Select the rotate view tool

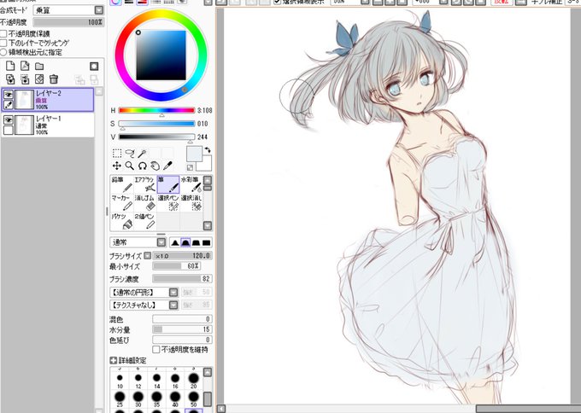(143, 166)
